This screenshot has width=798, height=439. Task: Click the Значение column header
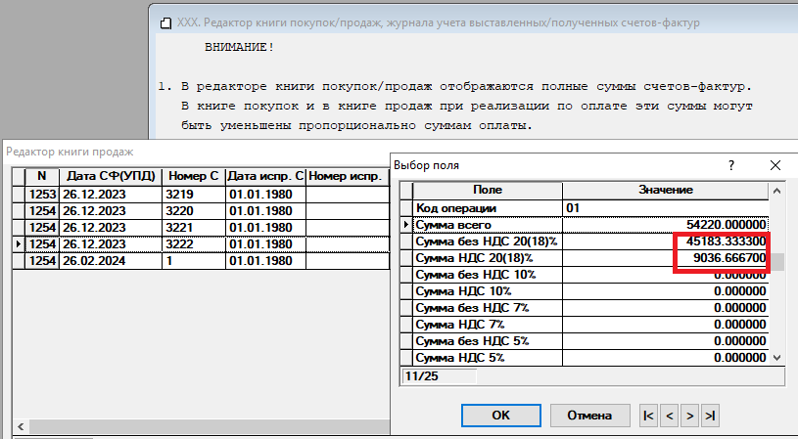[x=666, y=189]
